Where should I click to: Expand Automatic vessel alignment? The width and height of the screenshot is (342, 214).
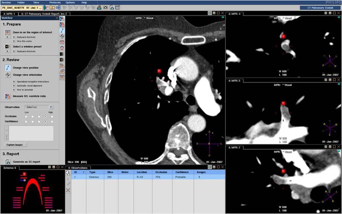coord(14,86)
